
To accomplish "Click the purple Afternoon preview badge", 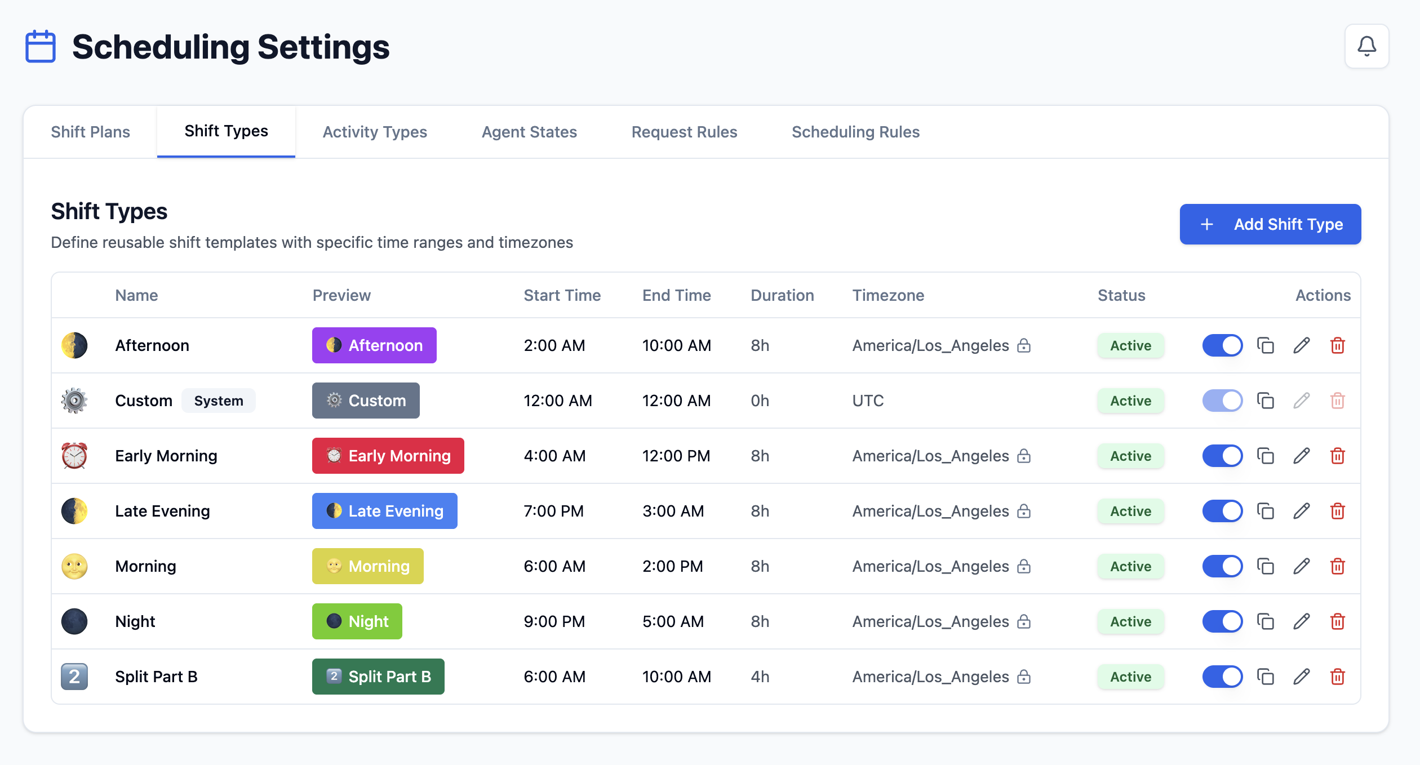I will tap(374, 345).
